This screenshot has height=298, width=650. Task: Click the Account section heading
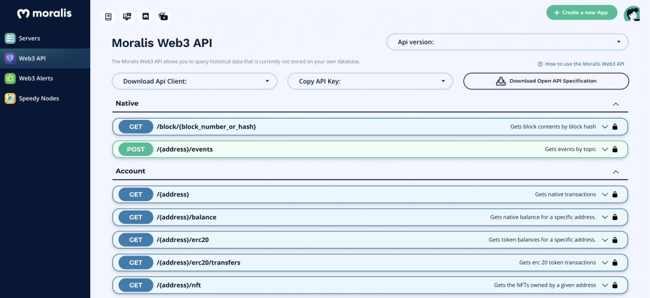point(131,171)
